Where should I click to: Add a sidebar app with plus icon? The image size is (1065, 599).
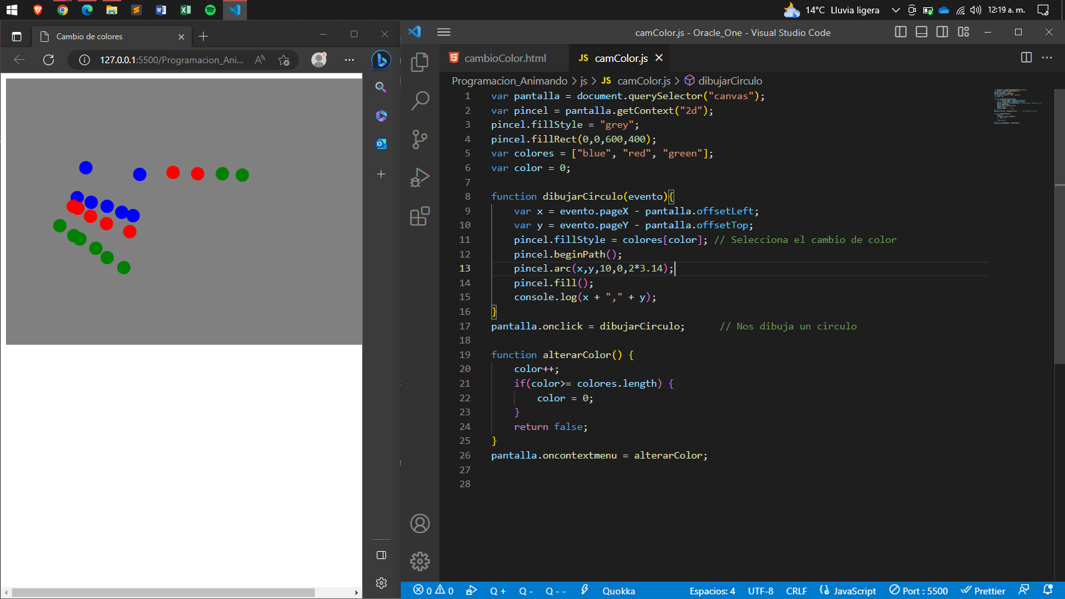(x=381, y=174)
